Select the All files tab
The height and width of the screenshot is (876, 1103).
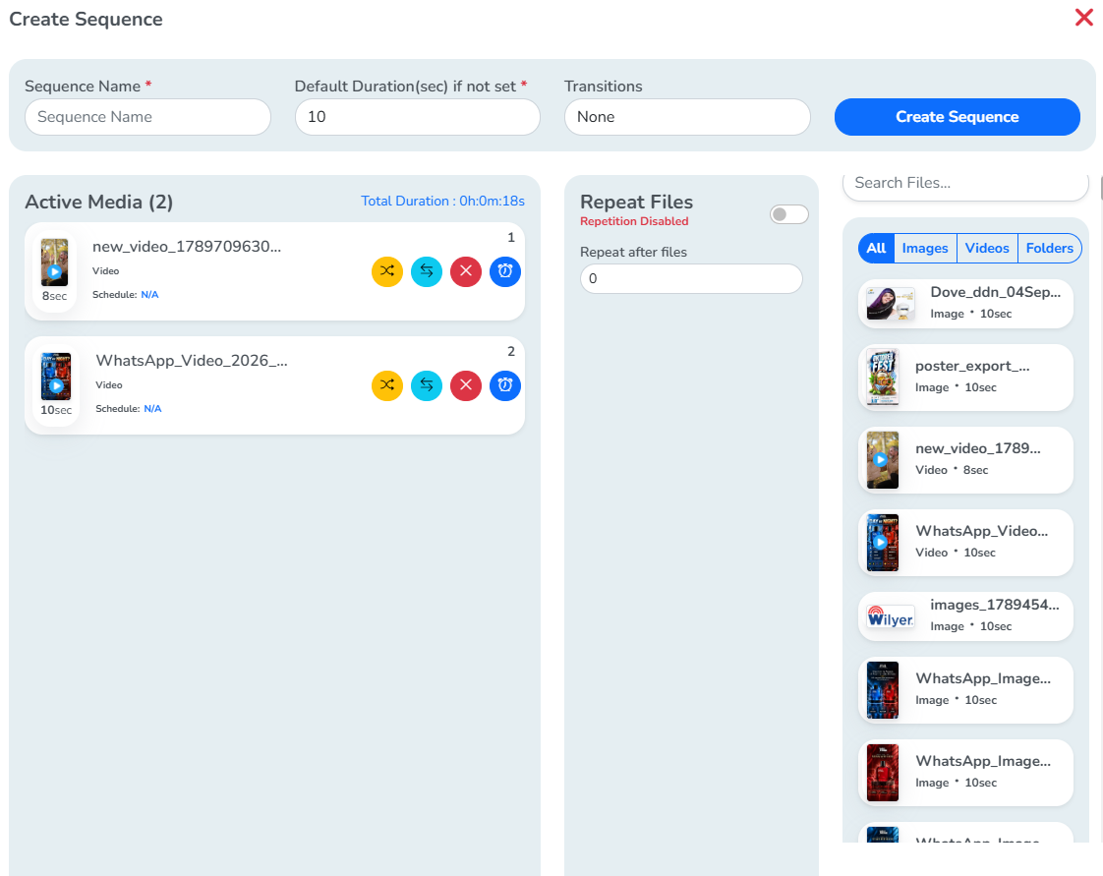pos(876,249)
